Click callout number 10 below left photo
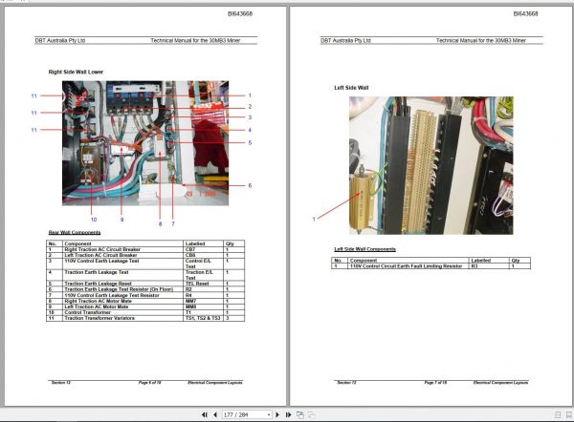Image resolution: width=574 pixels, height=422 pixels. [94, 220]
